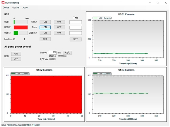Viewport: 170px width, 127px height.
Task: Open the Device menu
Action: tap(6, 7)
